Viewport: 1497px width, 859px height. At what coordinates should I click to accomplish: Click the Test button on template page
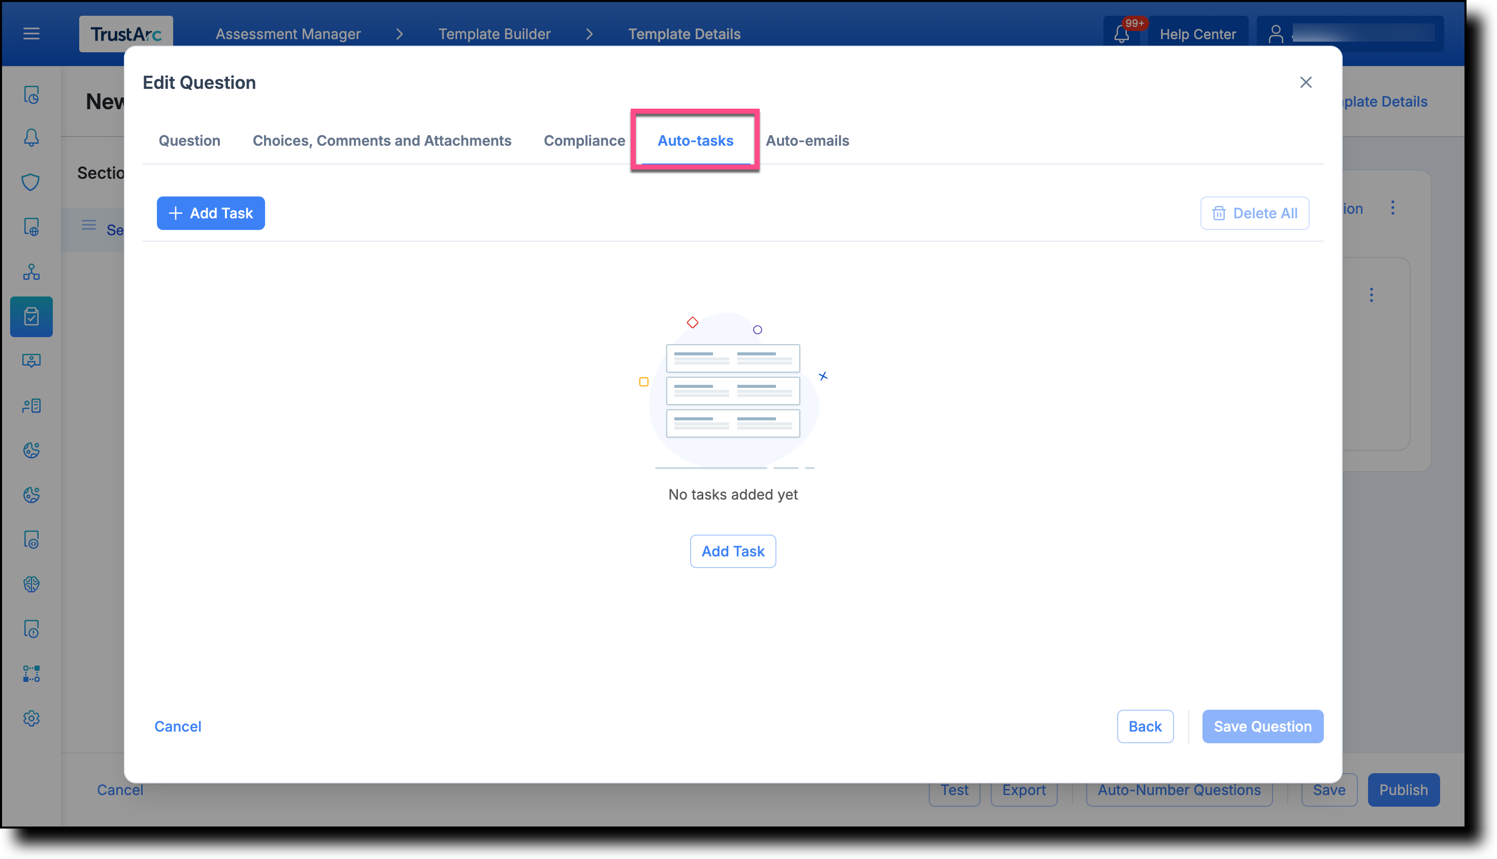pyautogui.click(x=954, y=790)
